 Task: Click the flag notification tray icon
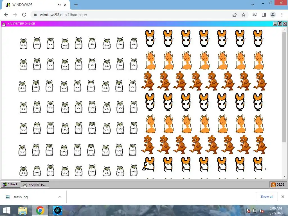(248, 211)
